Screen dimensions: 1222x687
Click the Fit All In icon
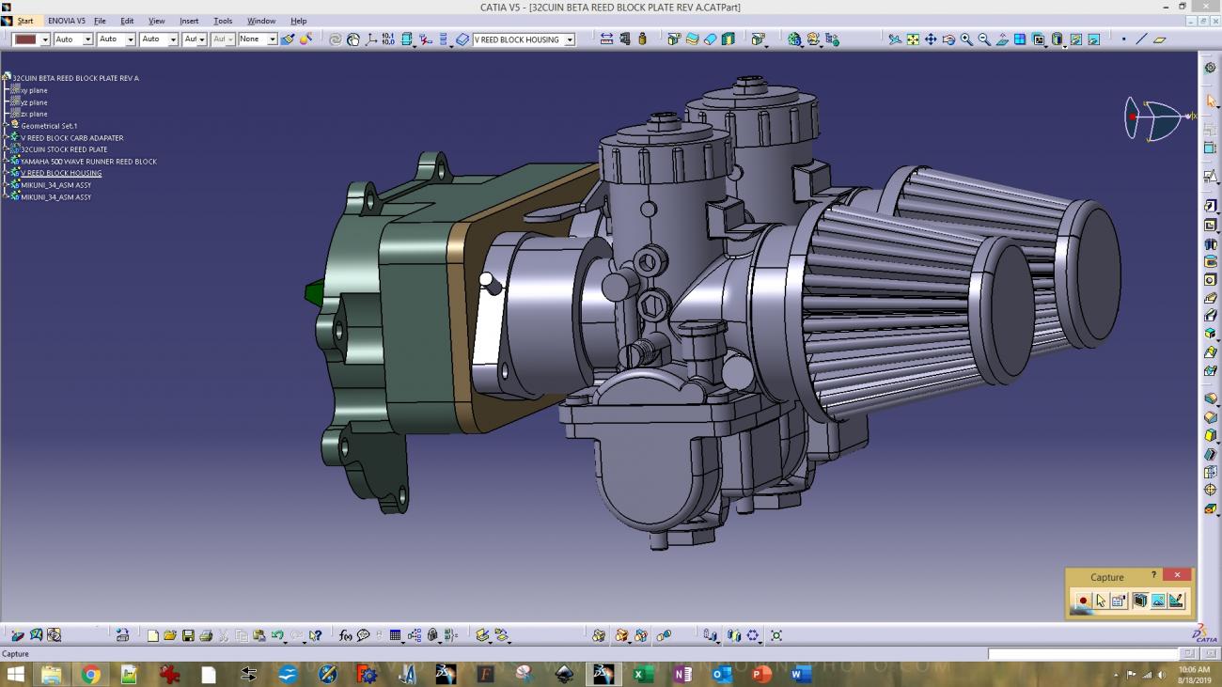(913, 39)
